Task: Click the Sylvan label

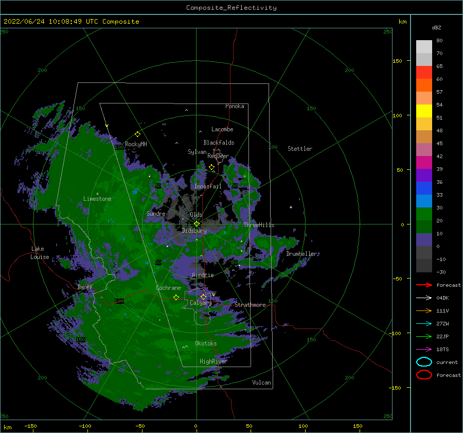Action: 197,152
